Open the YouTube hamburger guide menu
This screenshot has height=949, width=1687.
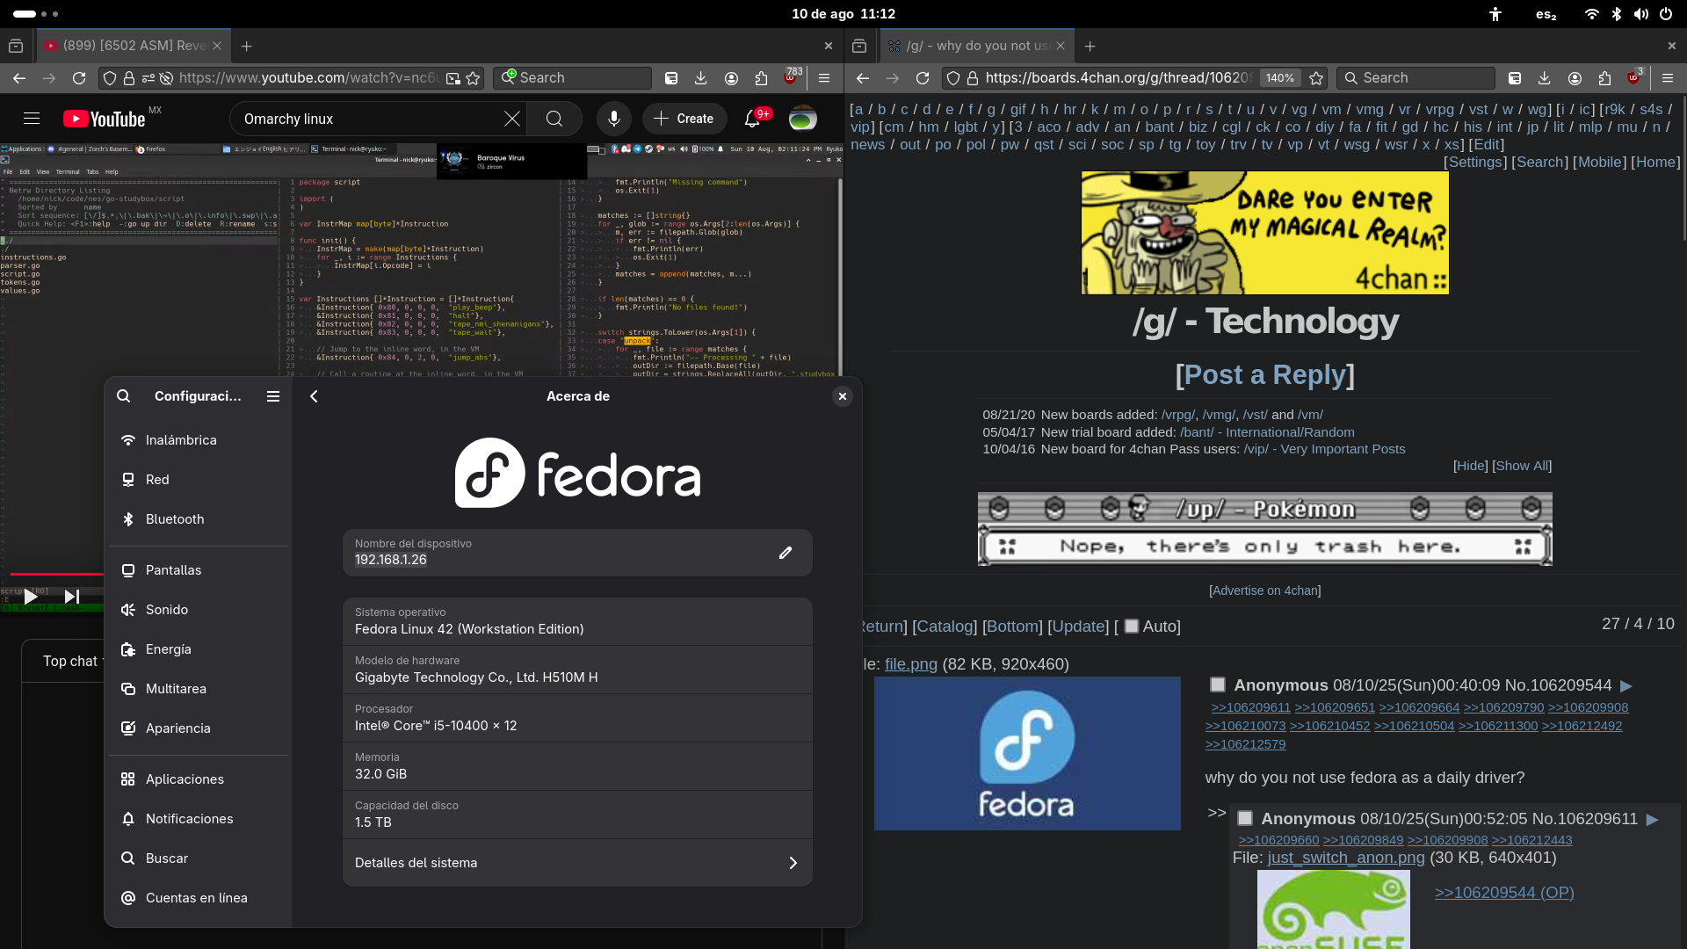32,119
